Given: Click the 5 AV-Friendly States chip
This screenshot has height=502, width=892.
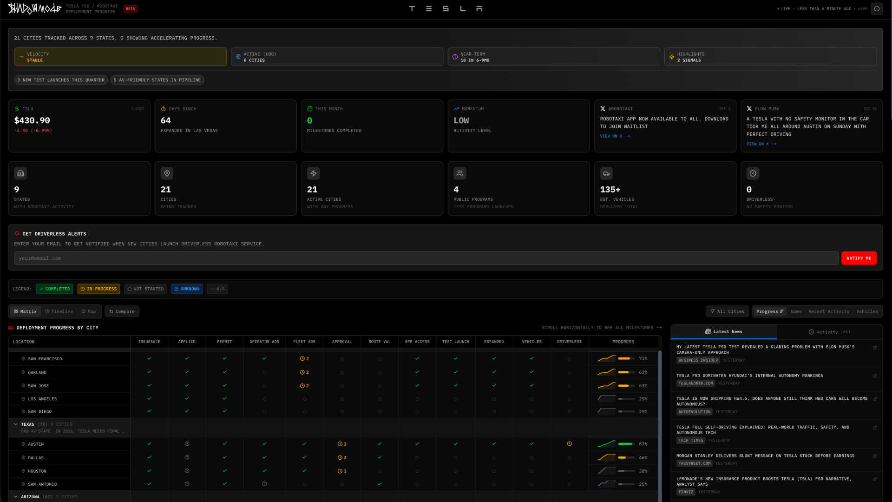Looking at the screenshot, I should click(157, 80).
